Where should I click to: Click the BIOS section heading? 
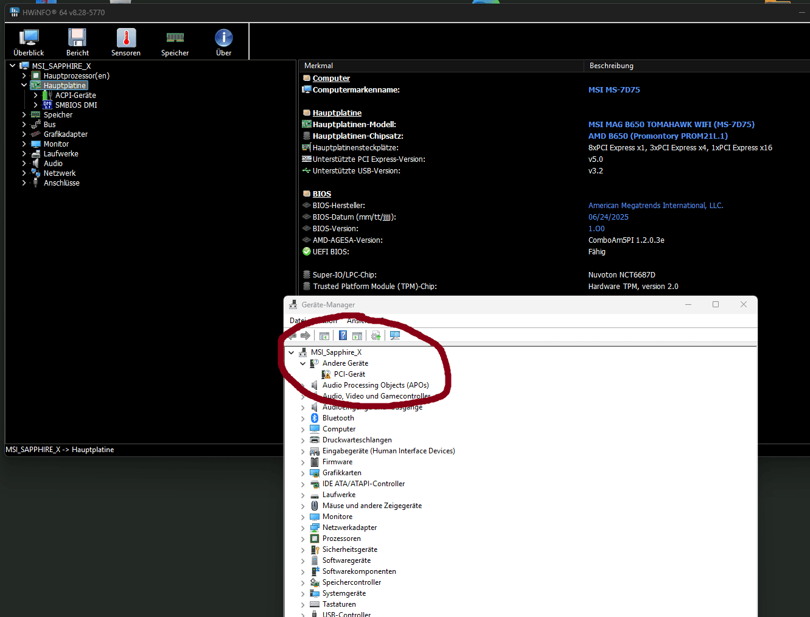pos(322,194)
